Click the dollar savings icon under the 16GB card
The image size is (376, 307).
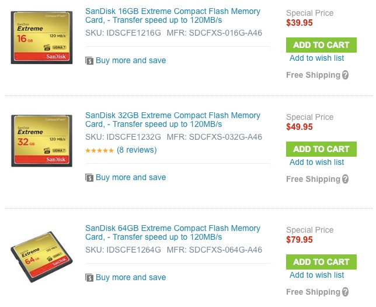pos(89,61)
